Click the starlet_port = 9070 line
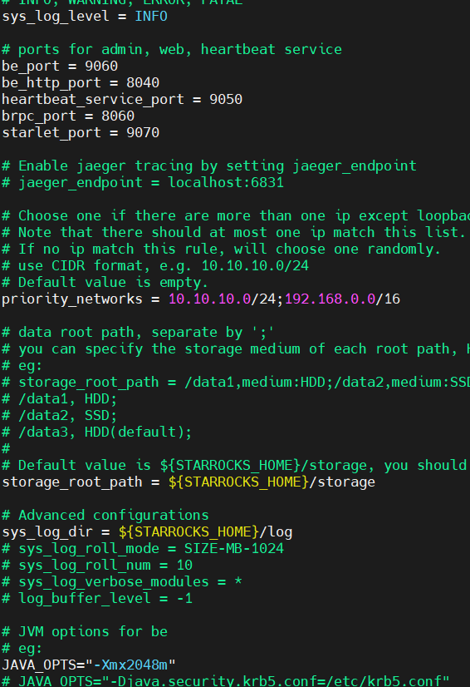Image resolution: width=470 pixels, height=687 pixels. tap(81, 133)
